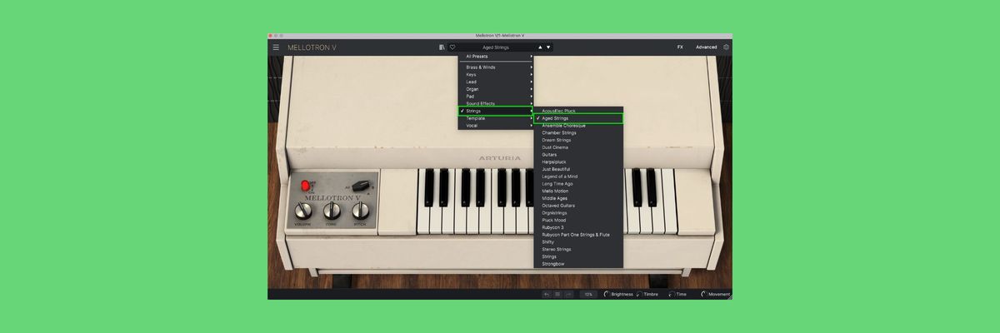Expand Organ category submenu
Viewport: 1000px width, 333px height.
pyautogui.click(x=496, y=89)
